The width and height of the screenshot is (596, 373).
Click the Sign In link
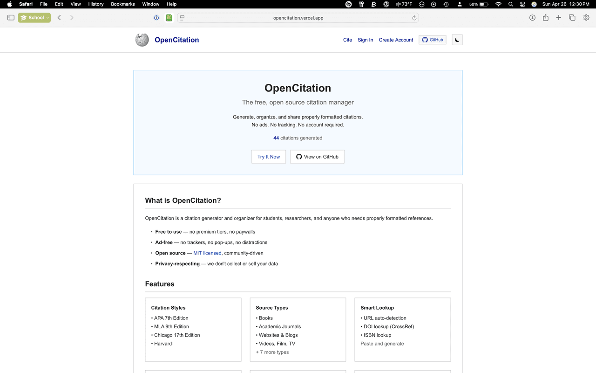[x=366, y=40]
